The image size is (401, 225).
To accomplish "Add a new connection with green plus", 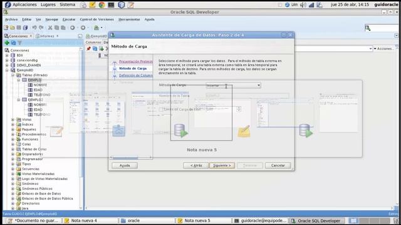I will click(x=7, y=43).
